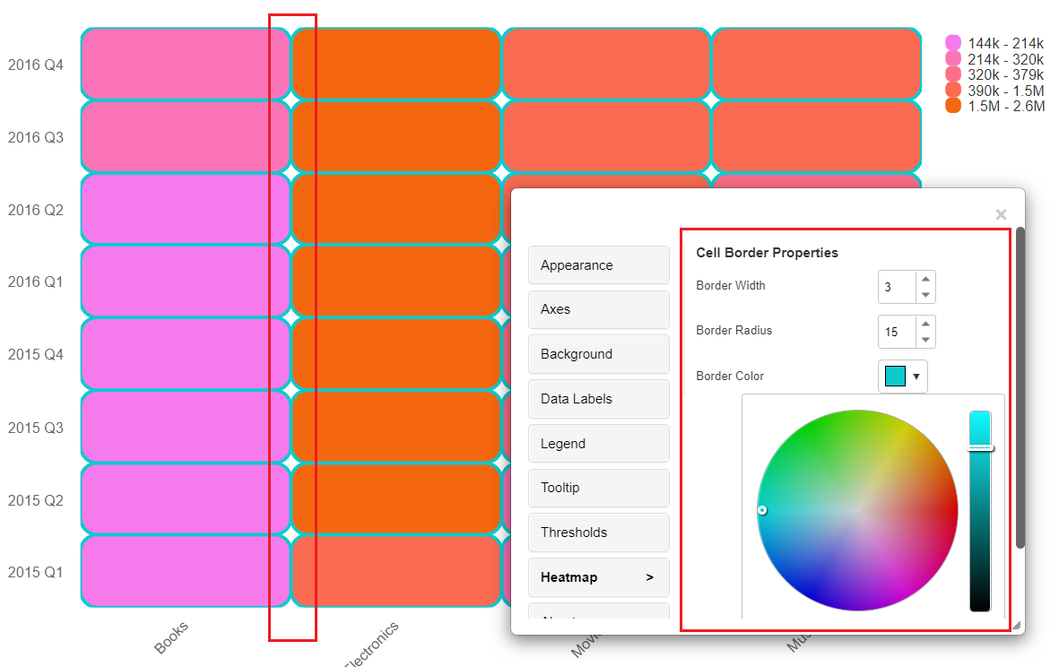This screenshot has height=667, width=1059.
Task: Decrease Border Radius with down arrow
Action: (925, 340)
